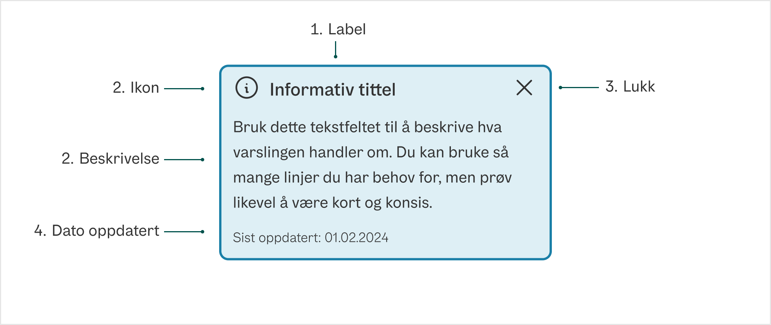The image size is (771, 325).
Task: Click the connector line leading to "3. Lukk"
Action: click(x=581, y=87)
